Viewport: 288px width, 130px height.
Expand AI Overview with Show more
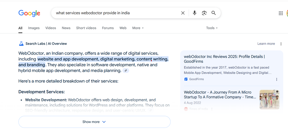point(94,122)
